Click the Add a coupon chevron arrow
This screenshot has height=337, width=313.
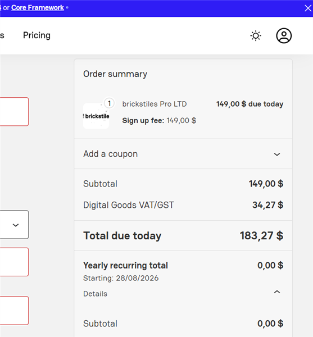tap(277, 154)
